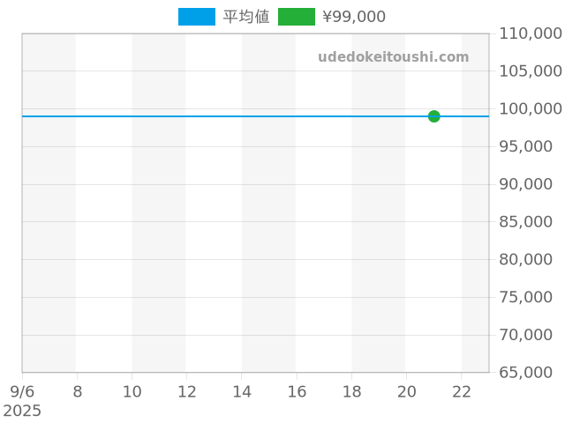The height and width of the screenshot is (423, 565).
Task: Click the 2025 year label
Action: tap(22, 411)
